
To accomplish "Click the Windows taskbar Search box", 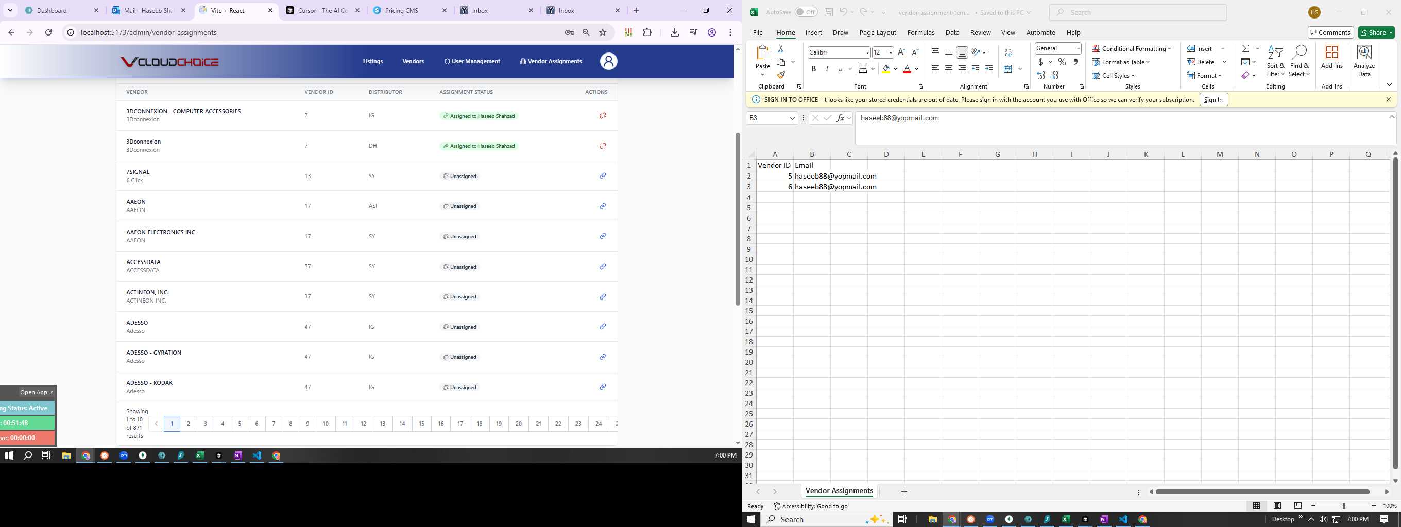I will click(826, 519).
